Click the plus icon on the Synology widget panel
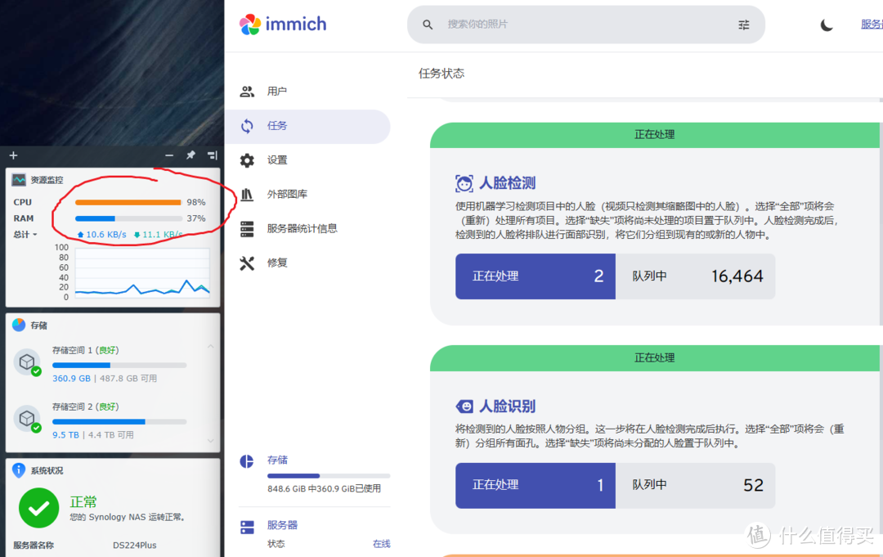The height and width of the screenshot is (557, 883). coord(12,155)
